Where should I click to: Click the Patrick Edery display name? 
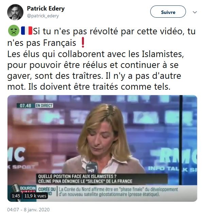point(46,8)
